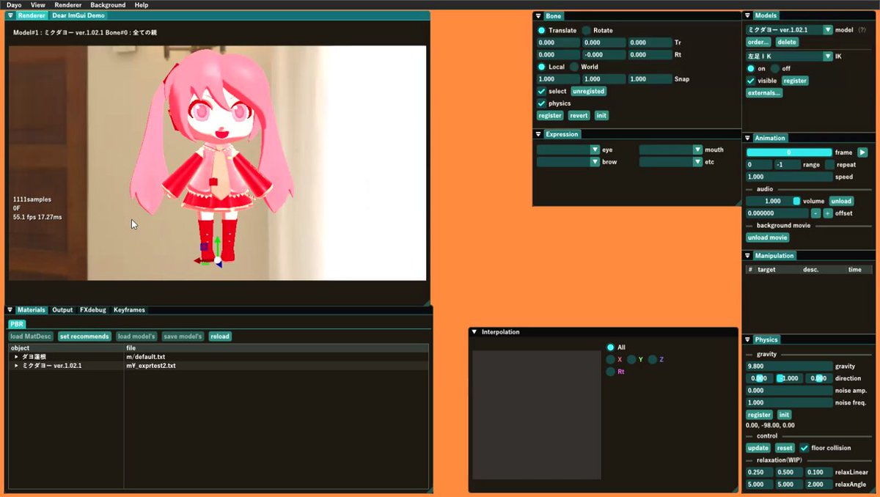
Task: Open the mouth expression dropdown
Action: pyautogui.click(x=671, y=150)
